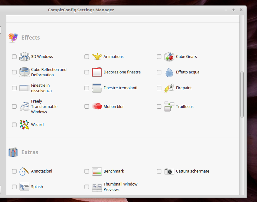Enable the Benchmark checkbox
This screenshot has height=202, width=257.
pos(87,171)
